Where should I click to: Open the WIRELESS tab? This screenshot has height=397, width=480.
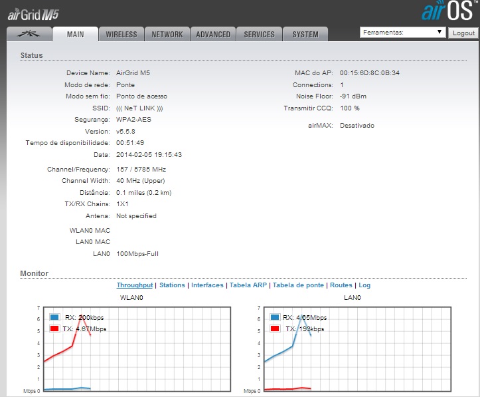[121, 34]
